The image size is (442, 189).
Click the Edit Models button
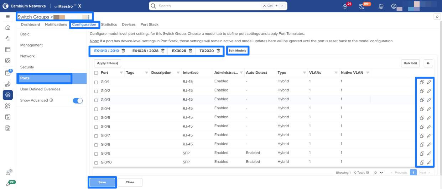[237, 51]
